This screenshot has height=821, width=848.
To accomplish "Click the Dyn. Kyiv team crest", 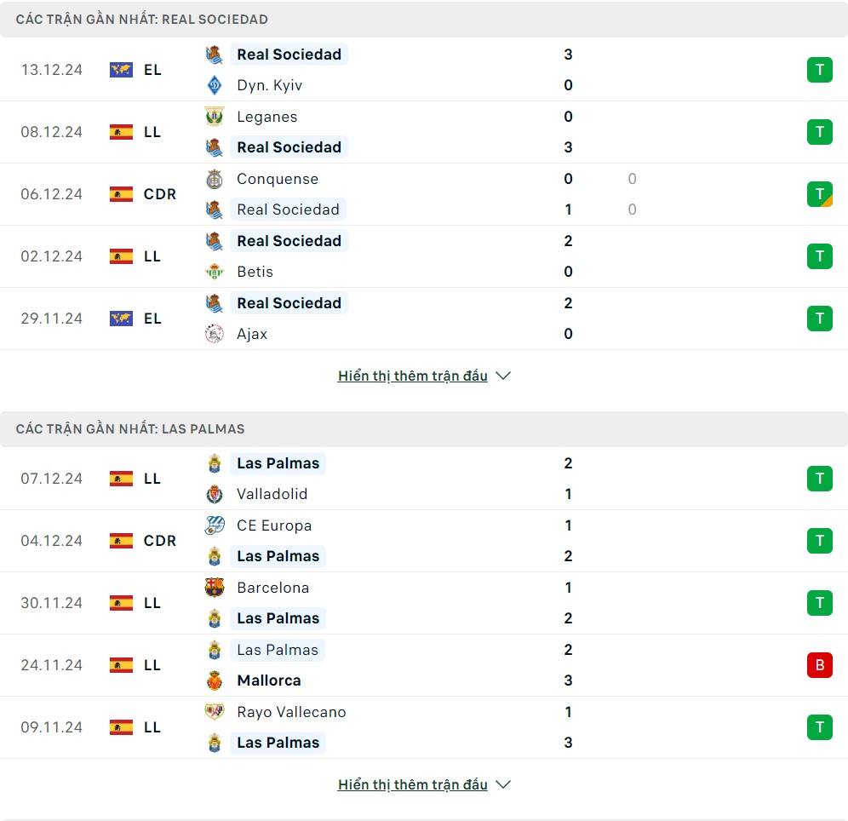I will coord(214,85).
